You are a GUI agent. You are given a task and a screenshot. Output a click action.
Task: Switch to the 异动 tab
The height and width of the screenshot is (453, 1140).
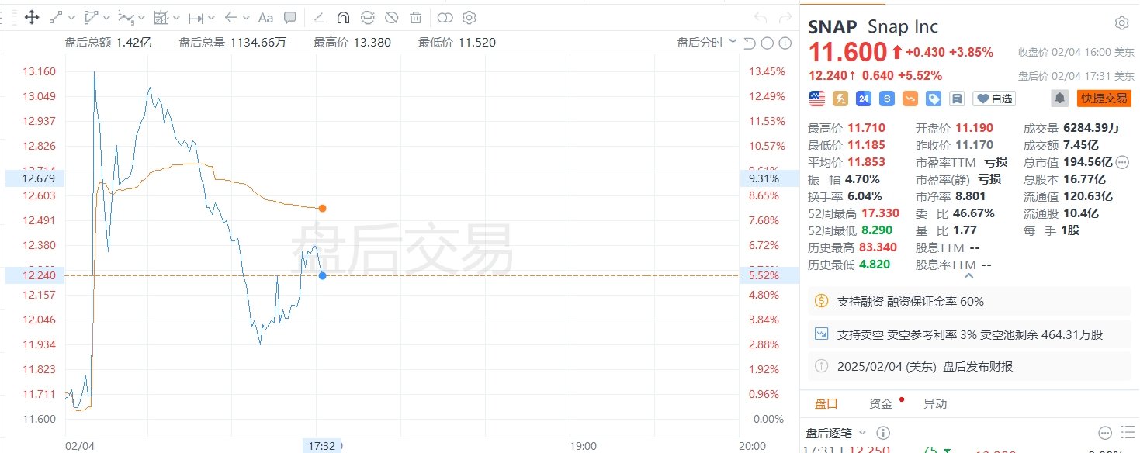click(934, 404)
